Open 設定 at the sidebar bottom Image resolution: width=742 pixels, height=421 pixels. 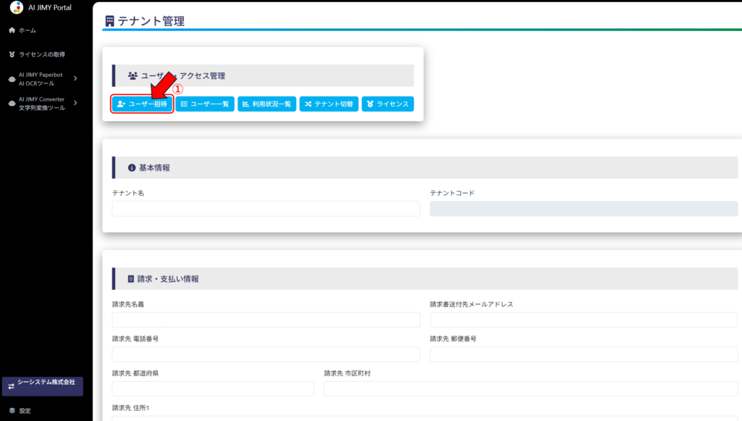point(25,411)
